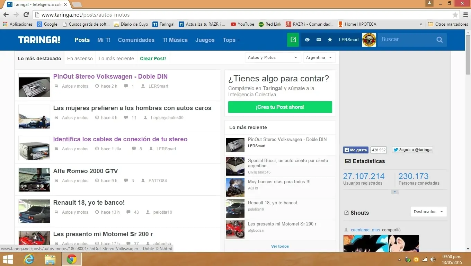This screenshot has width=471, height=266.
Task: Open File Explorer from the taskbar
Action: pyautogui.click(x=50, y=259)
